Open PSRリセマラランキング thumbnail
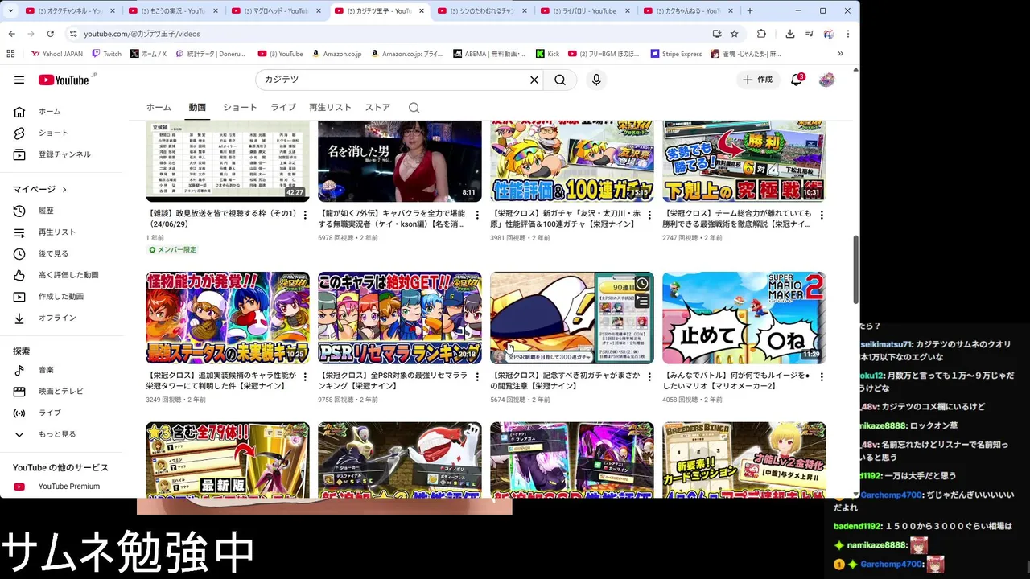This screenshot has width=1030, height=579. (x=400, y=318)
